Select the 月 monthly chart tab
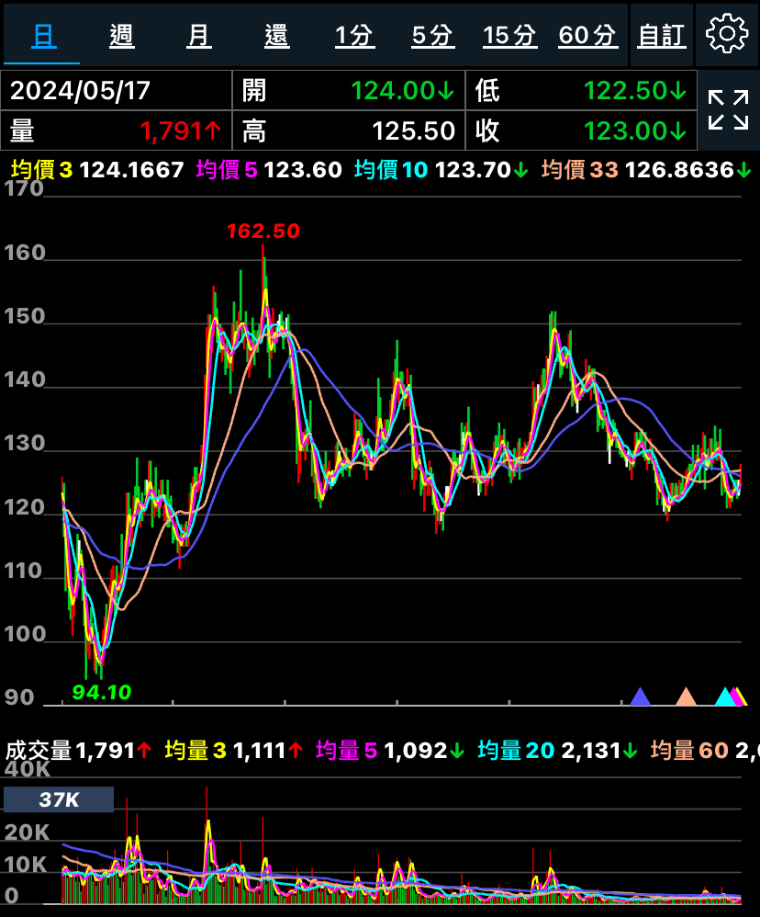This screenshot has height=917, width=760. [198, 36]
